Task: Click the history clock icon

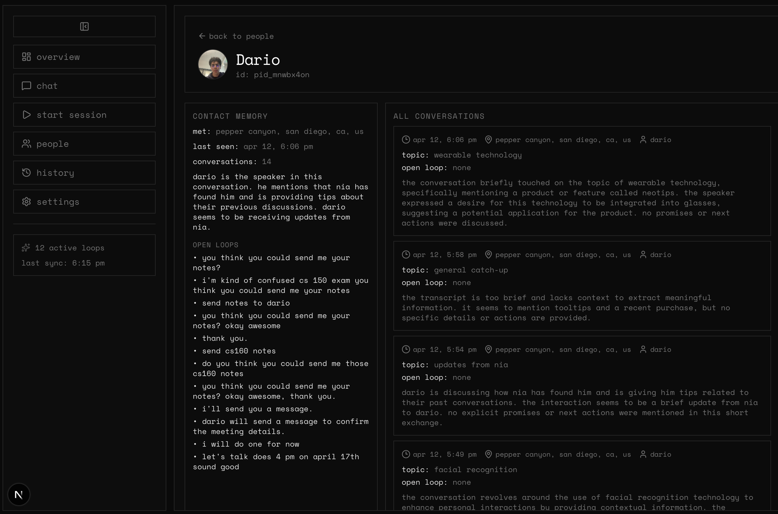Action: (x=26, y=172)
